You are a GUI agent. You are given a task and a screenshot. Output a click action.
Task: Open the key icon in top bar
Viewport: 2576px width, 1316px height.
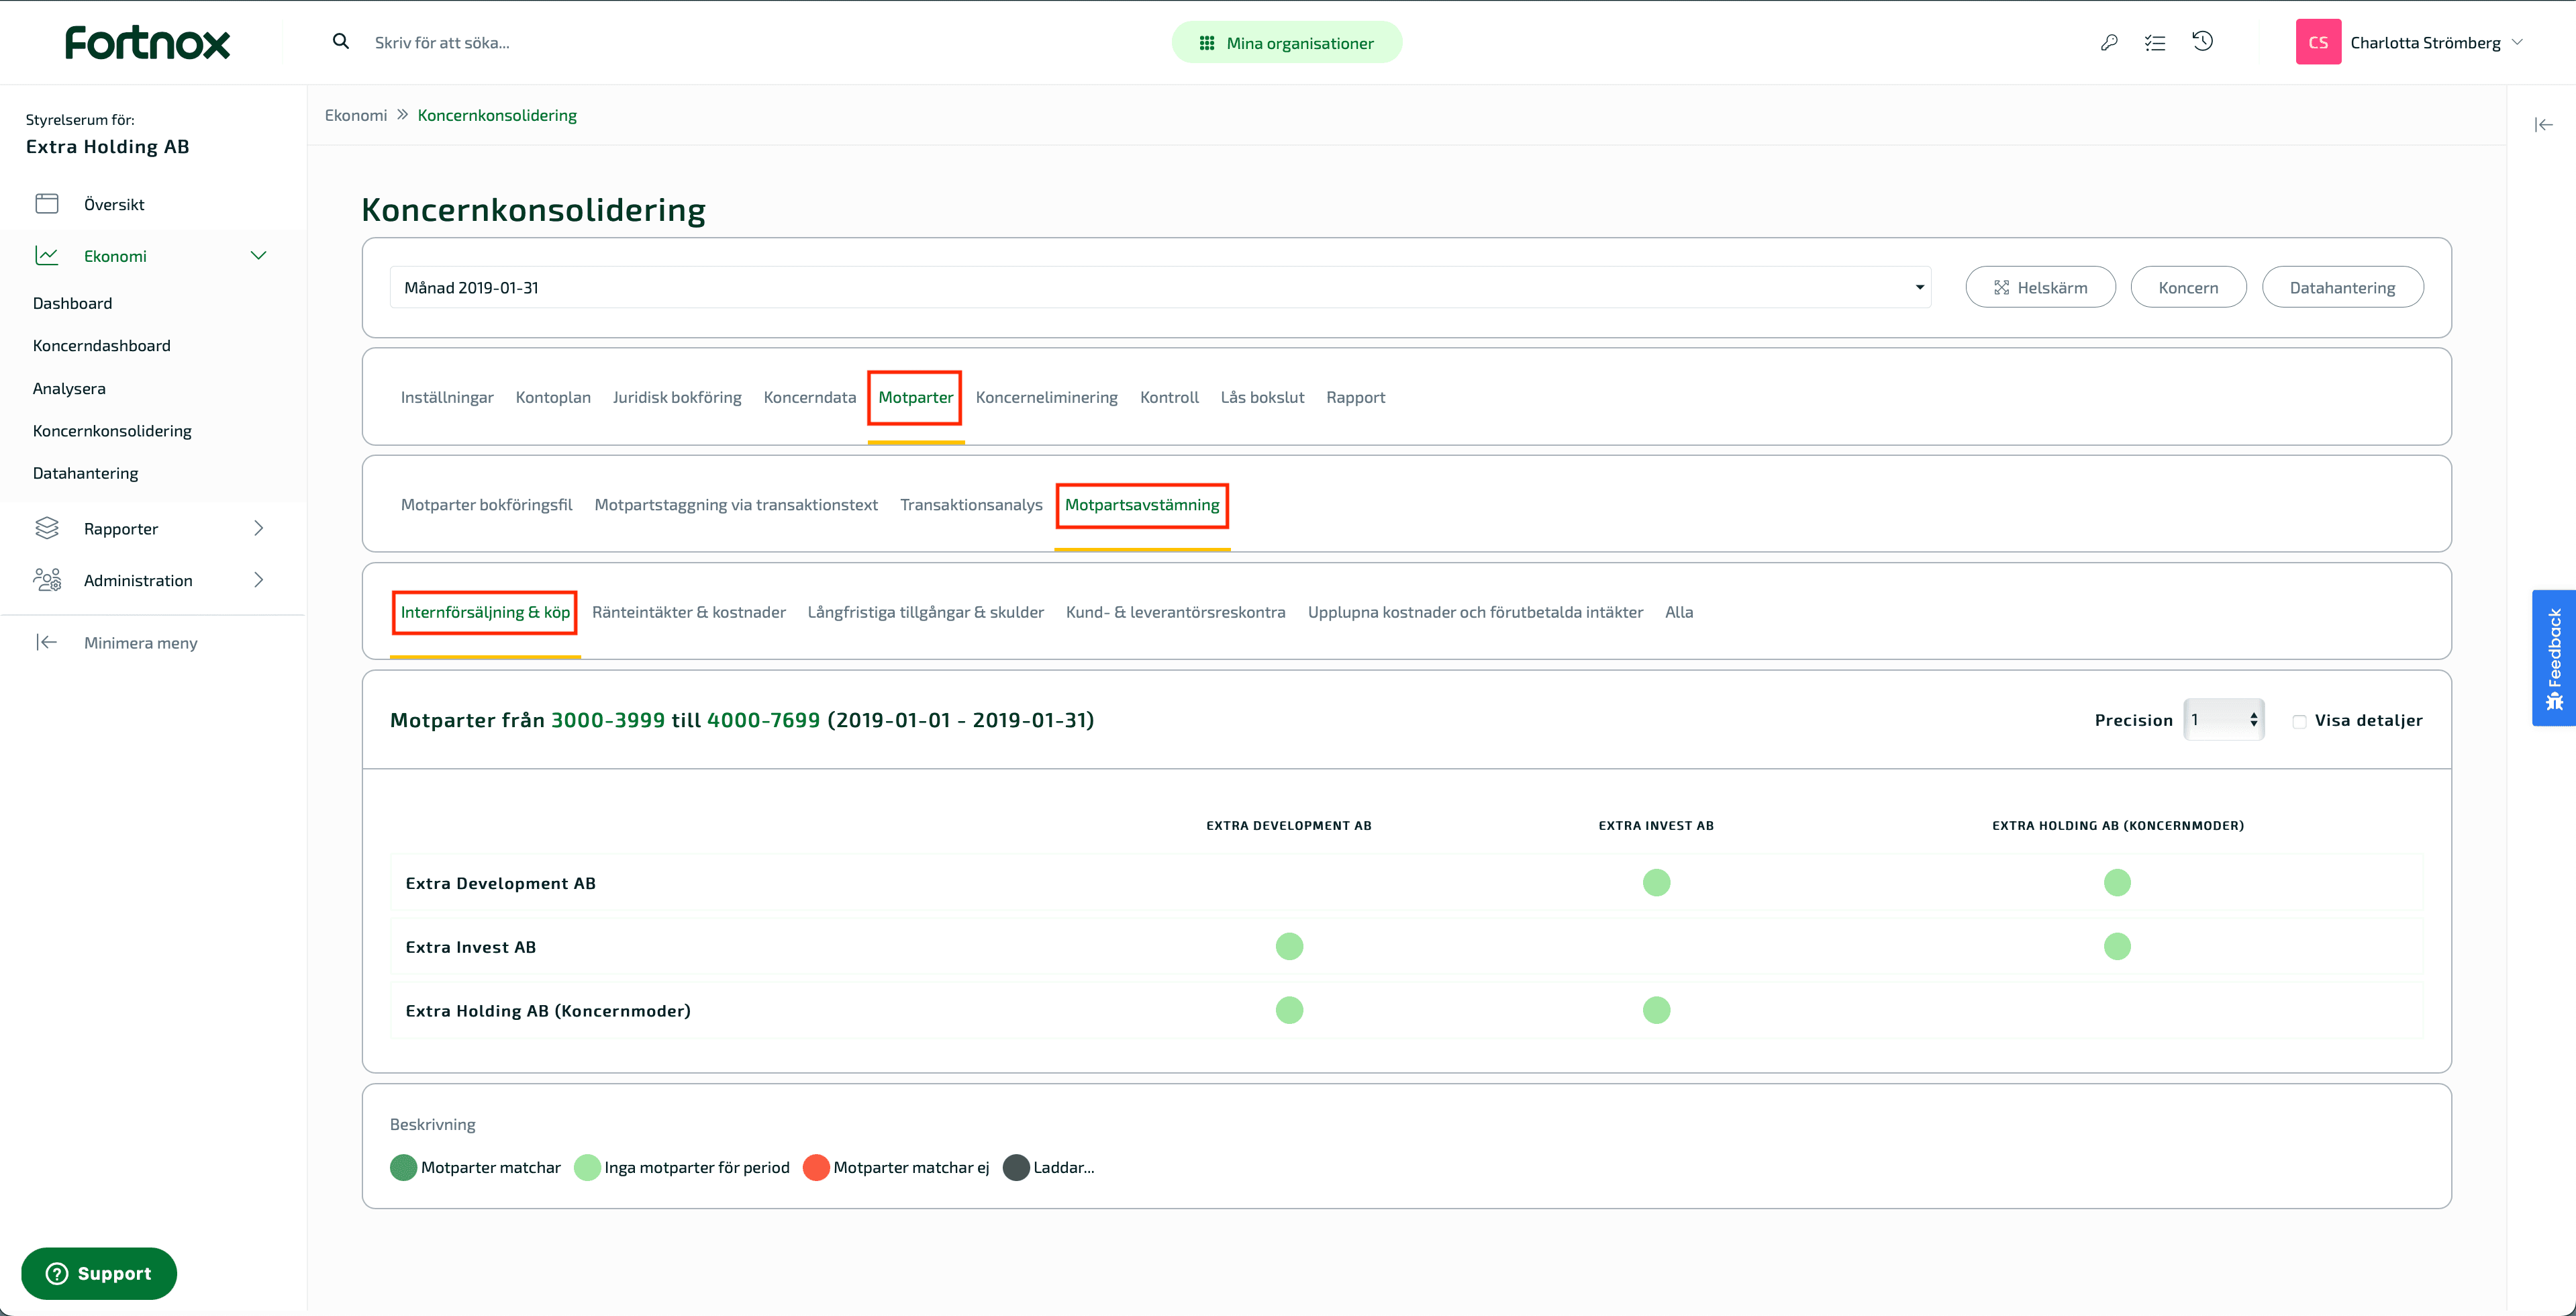[2109, 42]
